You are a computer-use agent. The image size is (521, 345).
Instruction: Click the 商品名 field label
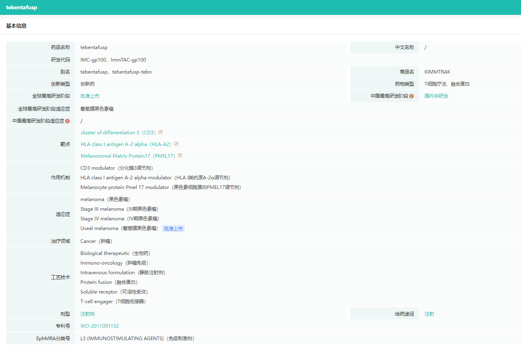(x=407, y=72)
